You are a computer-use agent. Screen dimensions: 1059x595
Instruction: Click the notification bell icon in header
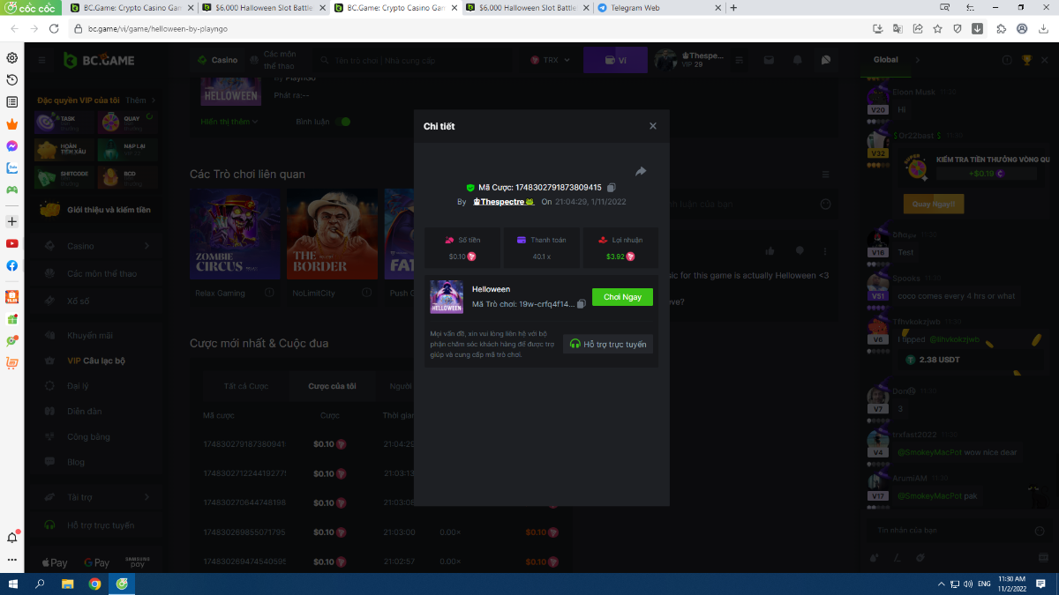798,60
